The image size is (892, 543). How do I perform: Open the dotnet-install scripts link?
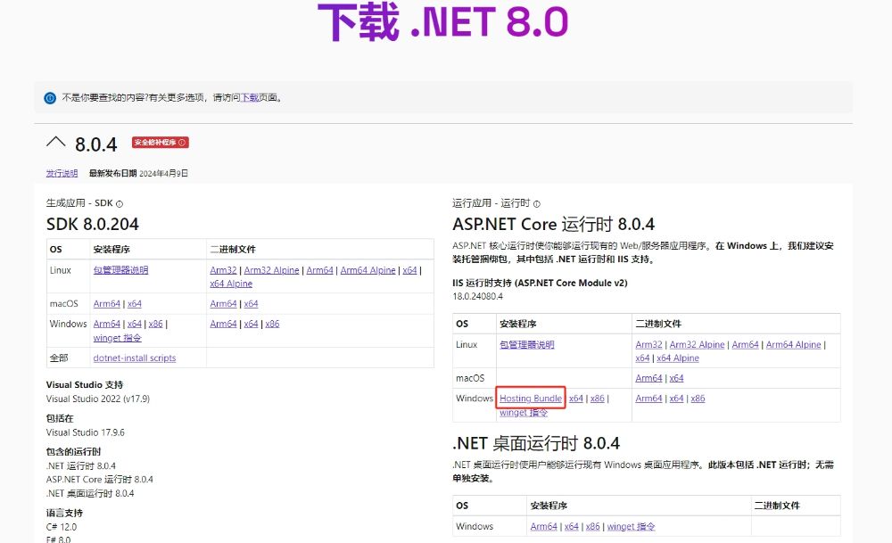click(x=135, y=358)
